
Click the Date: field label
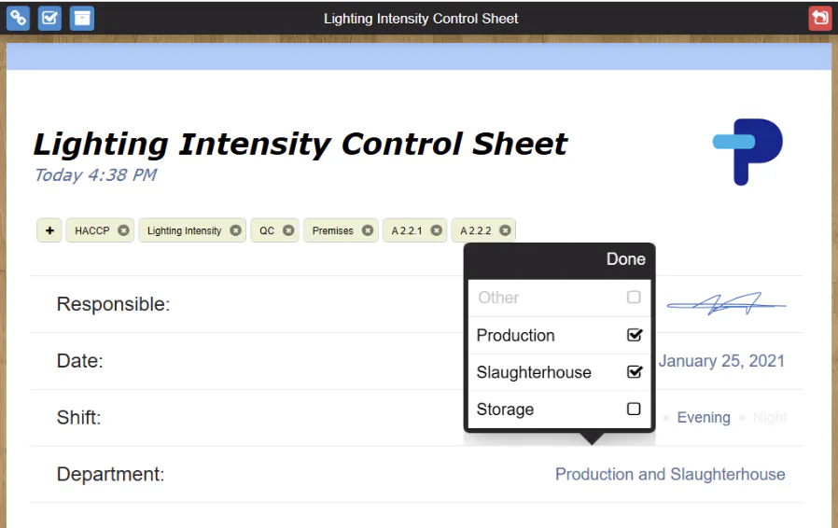pos(79,361)
